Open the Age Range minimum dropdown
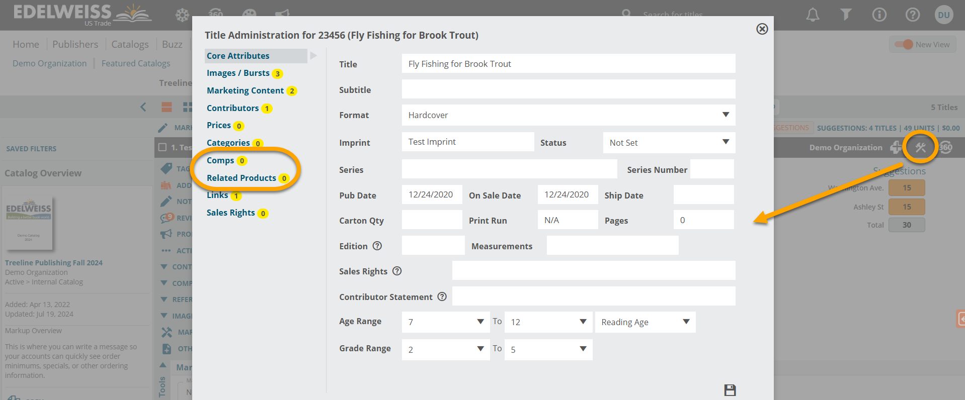The height and width of the screenshot is (400, 965). (445, 322)
